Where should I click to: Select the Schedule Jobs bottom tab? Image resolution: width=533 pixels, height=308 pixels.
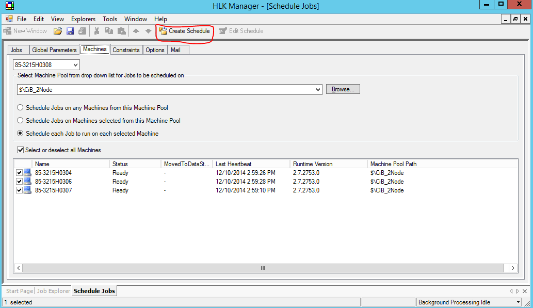point(94,291)
